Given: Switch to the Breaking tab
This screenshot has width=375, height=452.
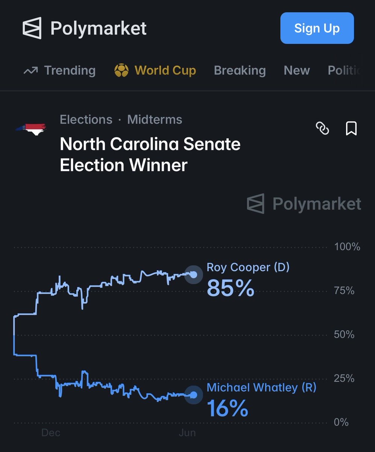Looking at the screenshot, I should 240,70.
